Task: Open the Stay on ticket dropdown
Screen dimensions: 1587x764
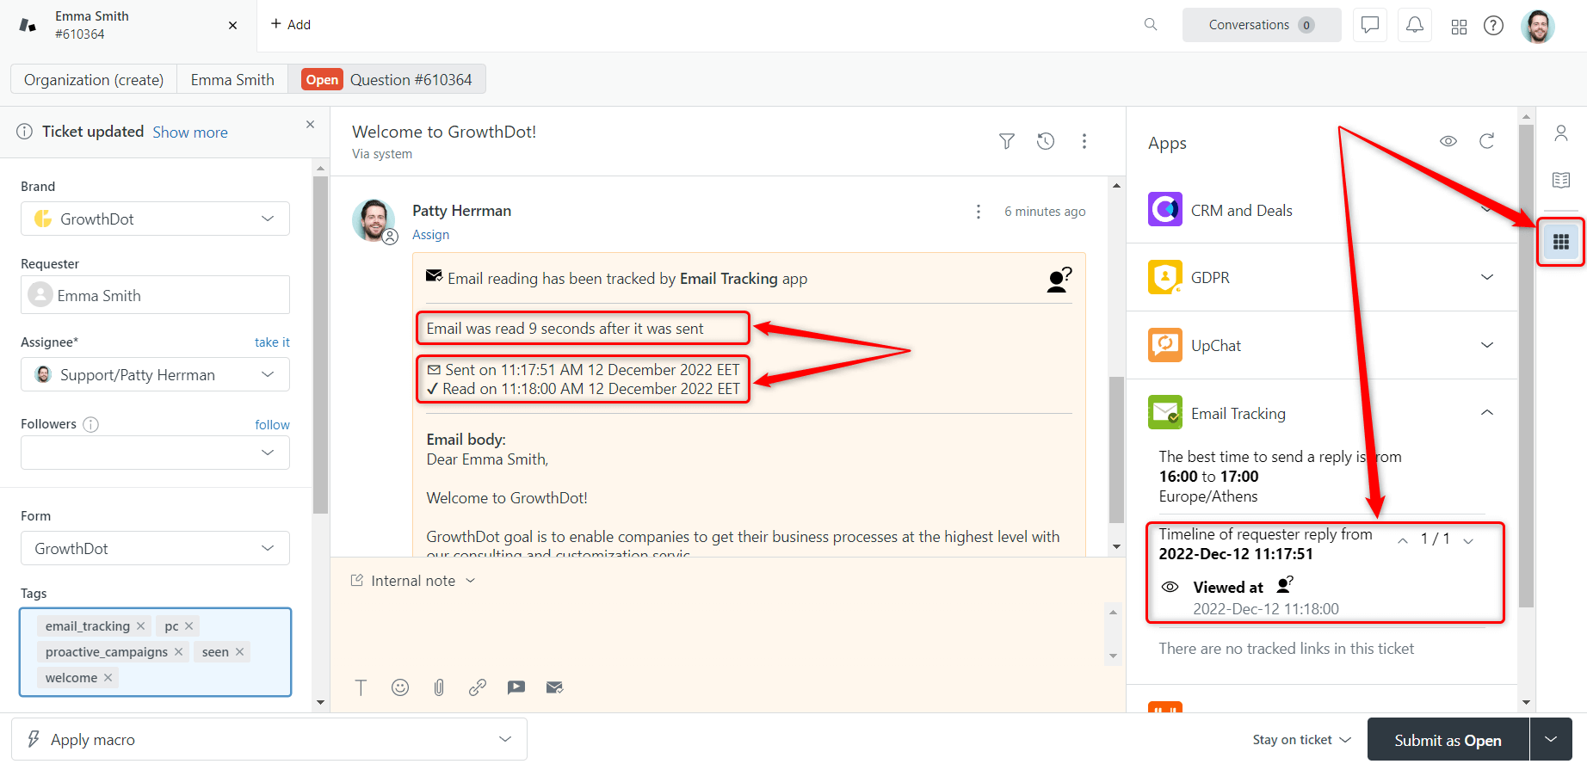Action: click(x=1301, y=740)
